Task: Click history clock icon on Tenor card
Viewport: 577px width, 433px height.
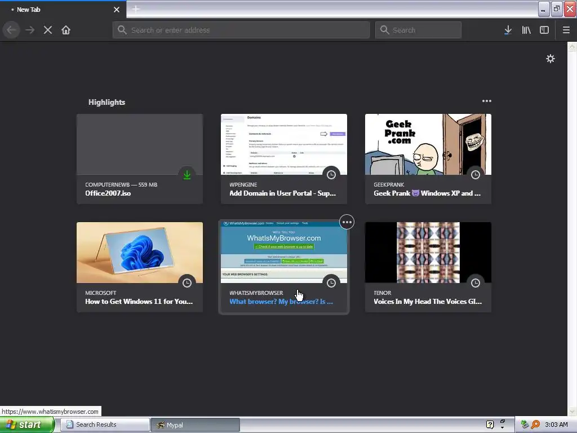Action: [x=476, y=283]
